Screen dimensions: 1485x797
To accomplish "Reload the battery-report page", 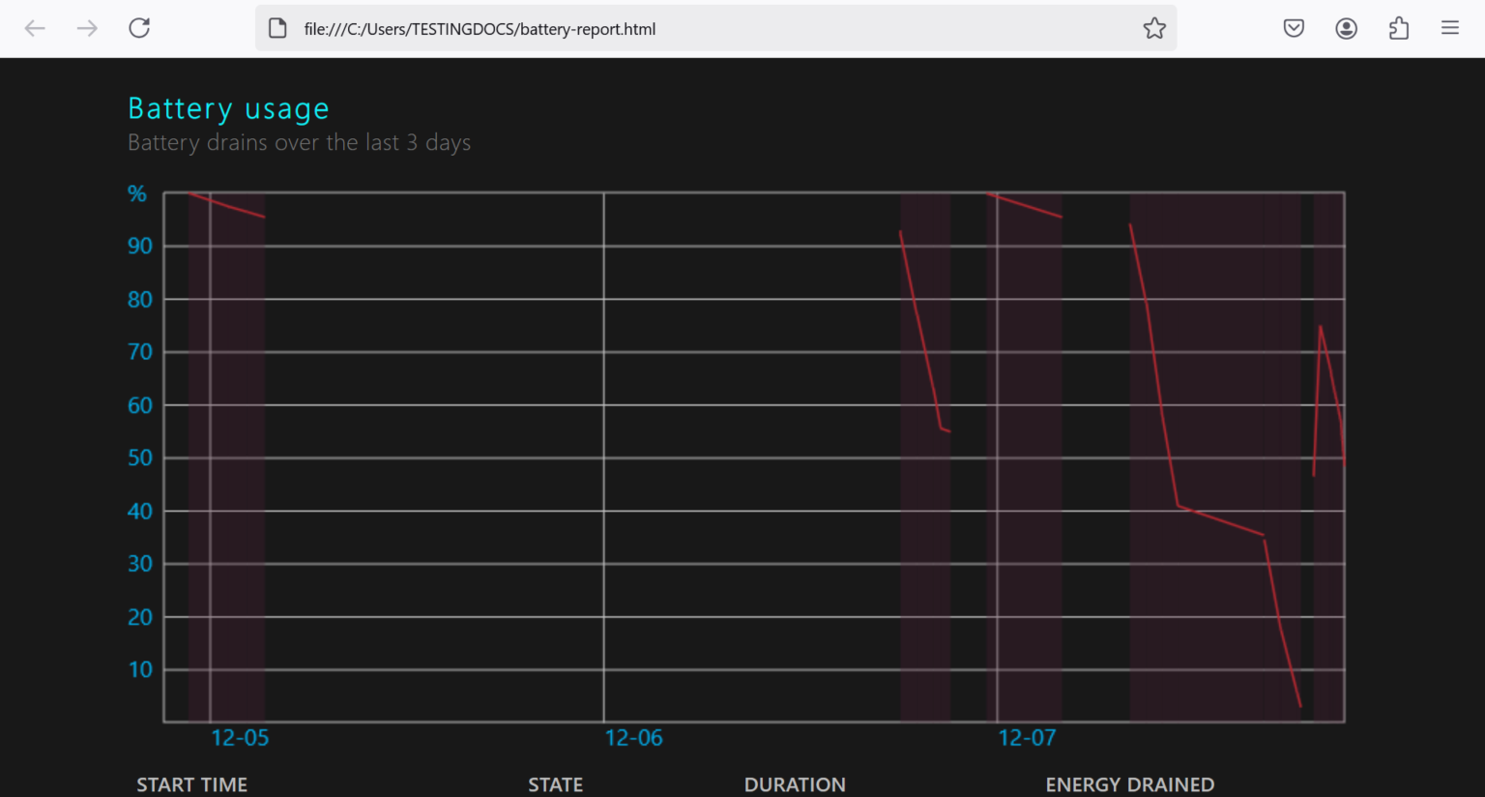I will (138, 28).
